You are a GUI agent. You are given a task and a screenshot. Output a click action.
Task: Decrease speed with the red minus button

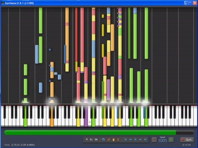click(154, 140)
